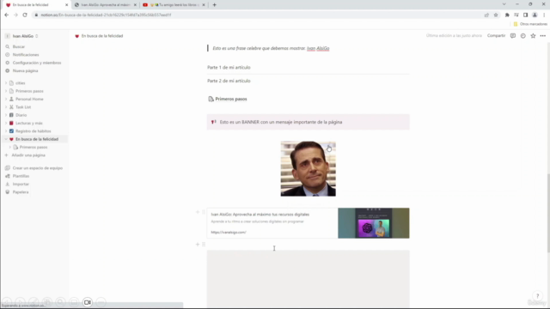The image size is (550, 309).
Task: Select En busca de la felicidad in sidebar
Action: coord(37,139)
